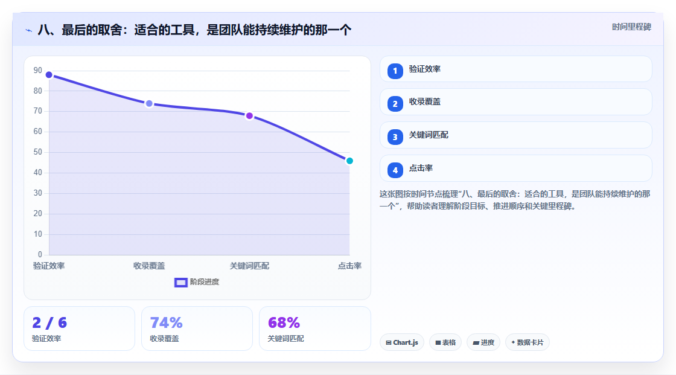Click the number 1 badge for 验证效率
Image resolution: width=676 pixels, height=375 pixels.
click(395, 71)
